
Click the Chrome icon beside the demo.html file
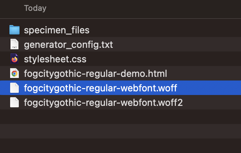pos(14,74)
